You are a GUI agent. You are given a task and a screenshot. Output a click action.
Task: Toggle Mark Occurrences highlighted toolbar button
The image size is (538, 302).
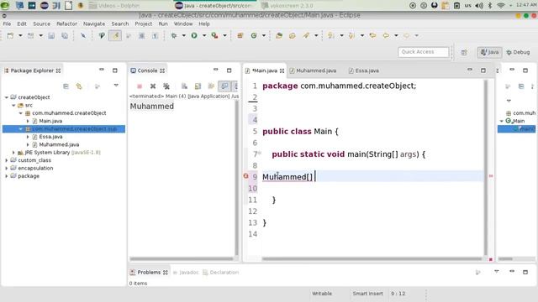point(115,35)
